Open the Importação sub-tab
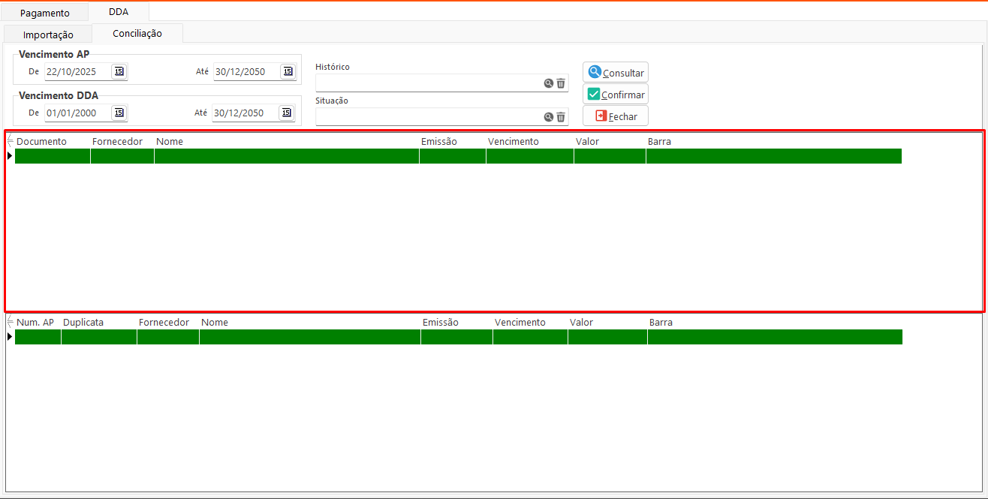 click(48, 35)
